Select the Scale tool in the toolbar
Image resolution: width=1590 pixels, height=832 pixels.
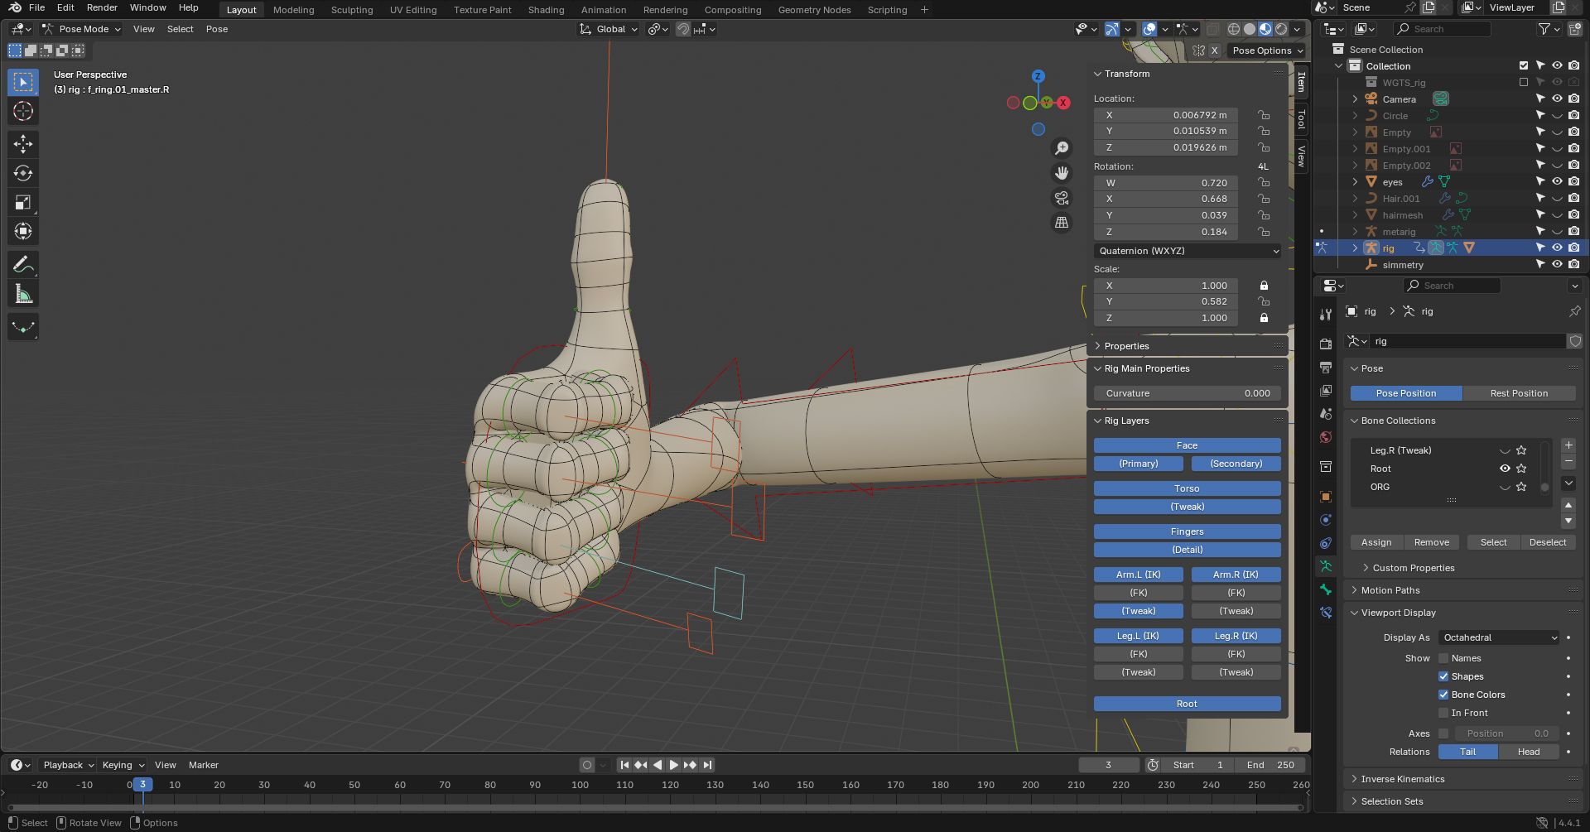23,203
